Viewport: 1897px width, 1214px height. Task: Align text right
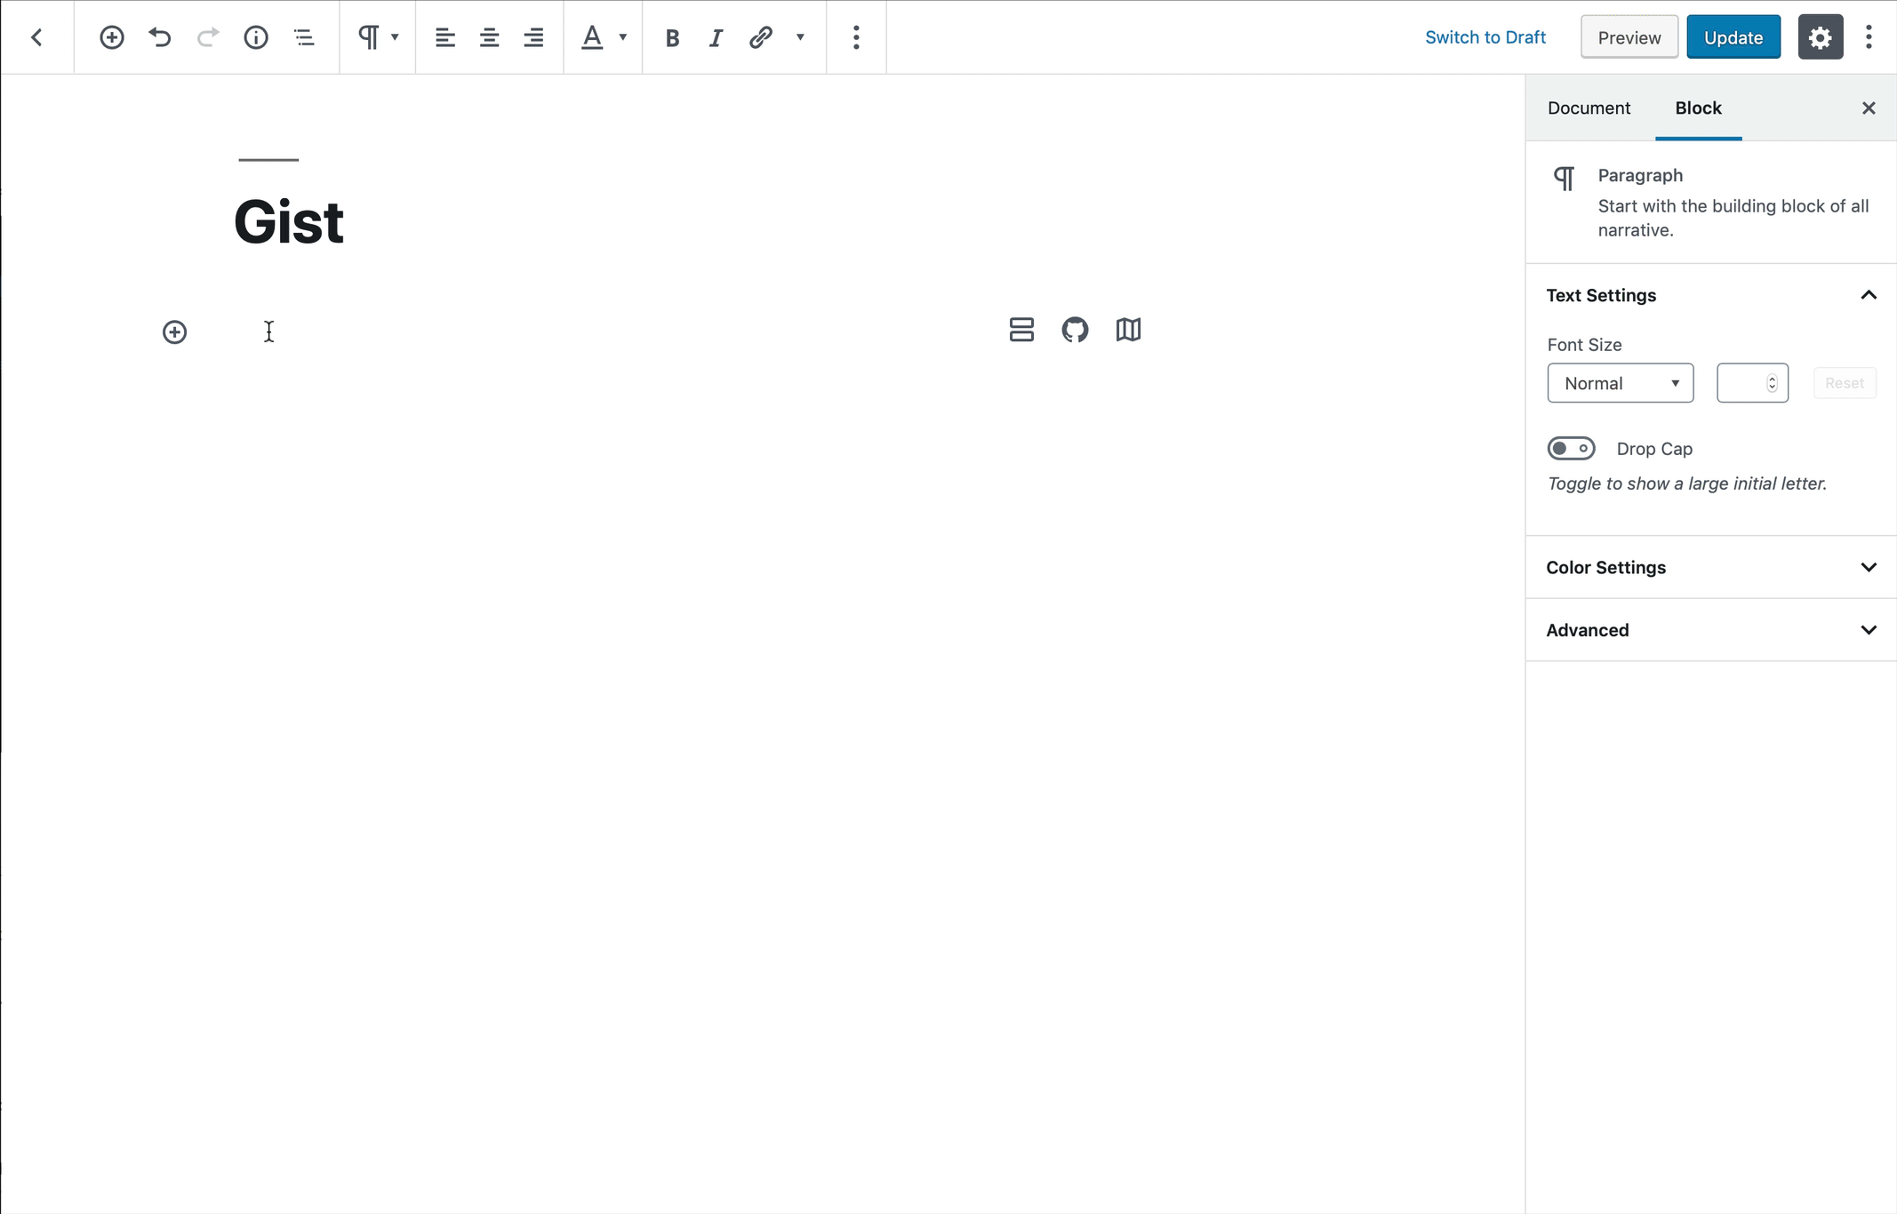(533, 37)
